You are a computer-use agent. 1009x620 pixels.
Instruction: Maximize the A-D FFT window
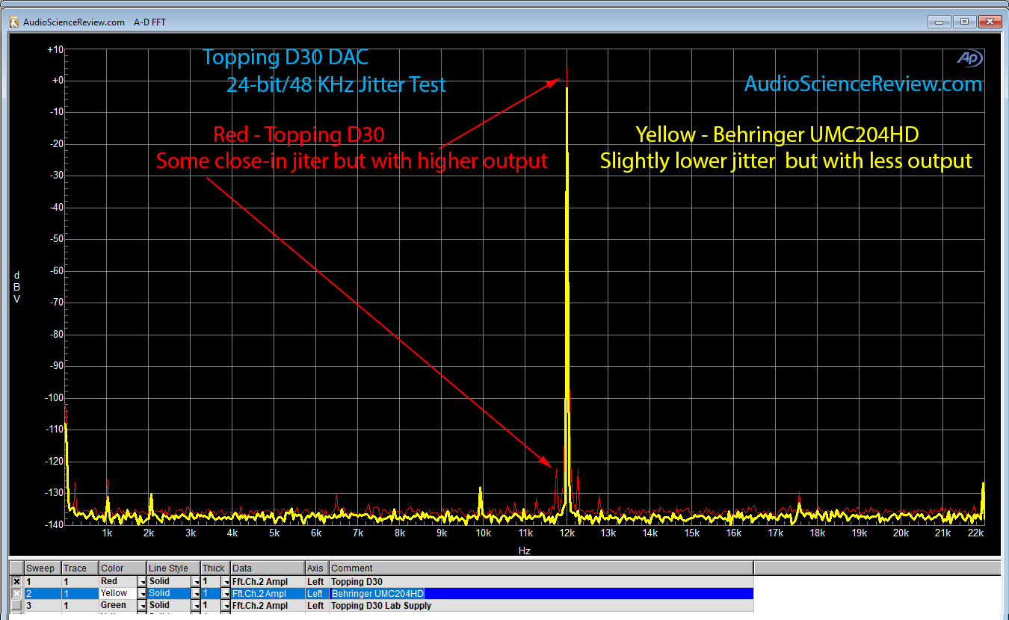(x=965, y=22)
